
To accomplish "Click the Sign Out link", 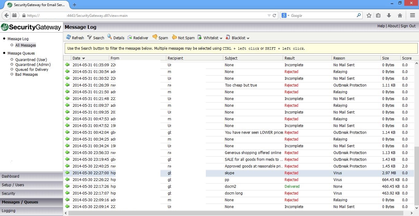I will pos(408,26).
